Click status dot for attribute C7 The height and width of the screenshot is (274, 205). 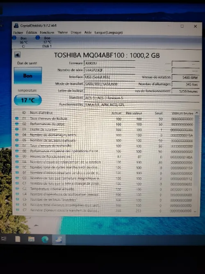click(17, 209)
